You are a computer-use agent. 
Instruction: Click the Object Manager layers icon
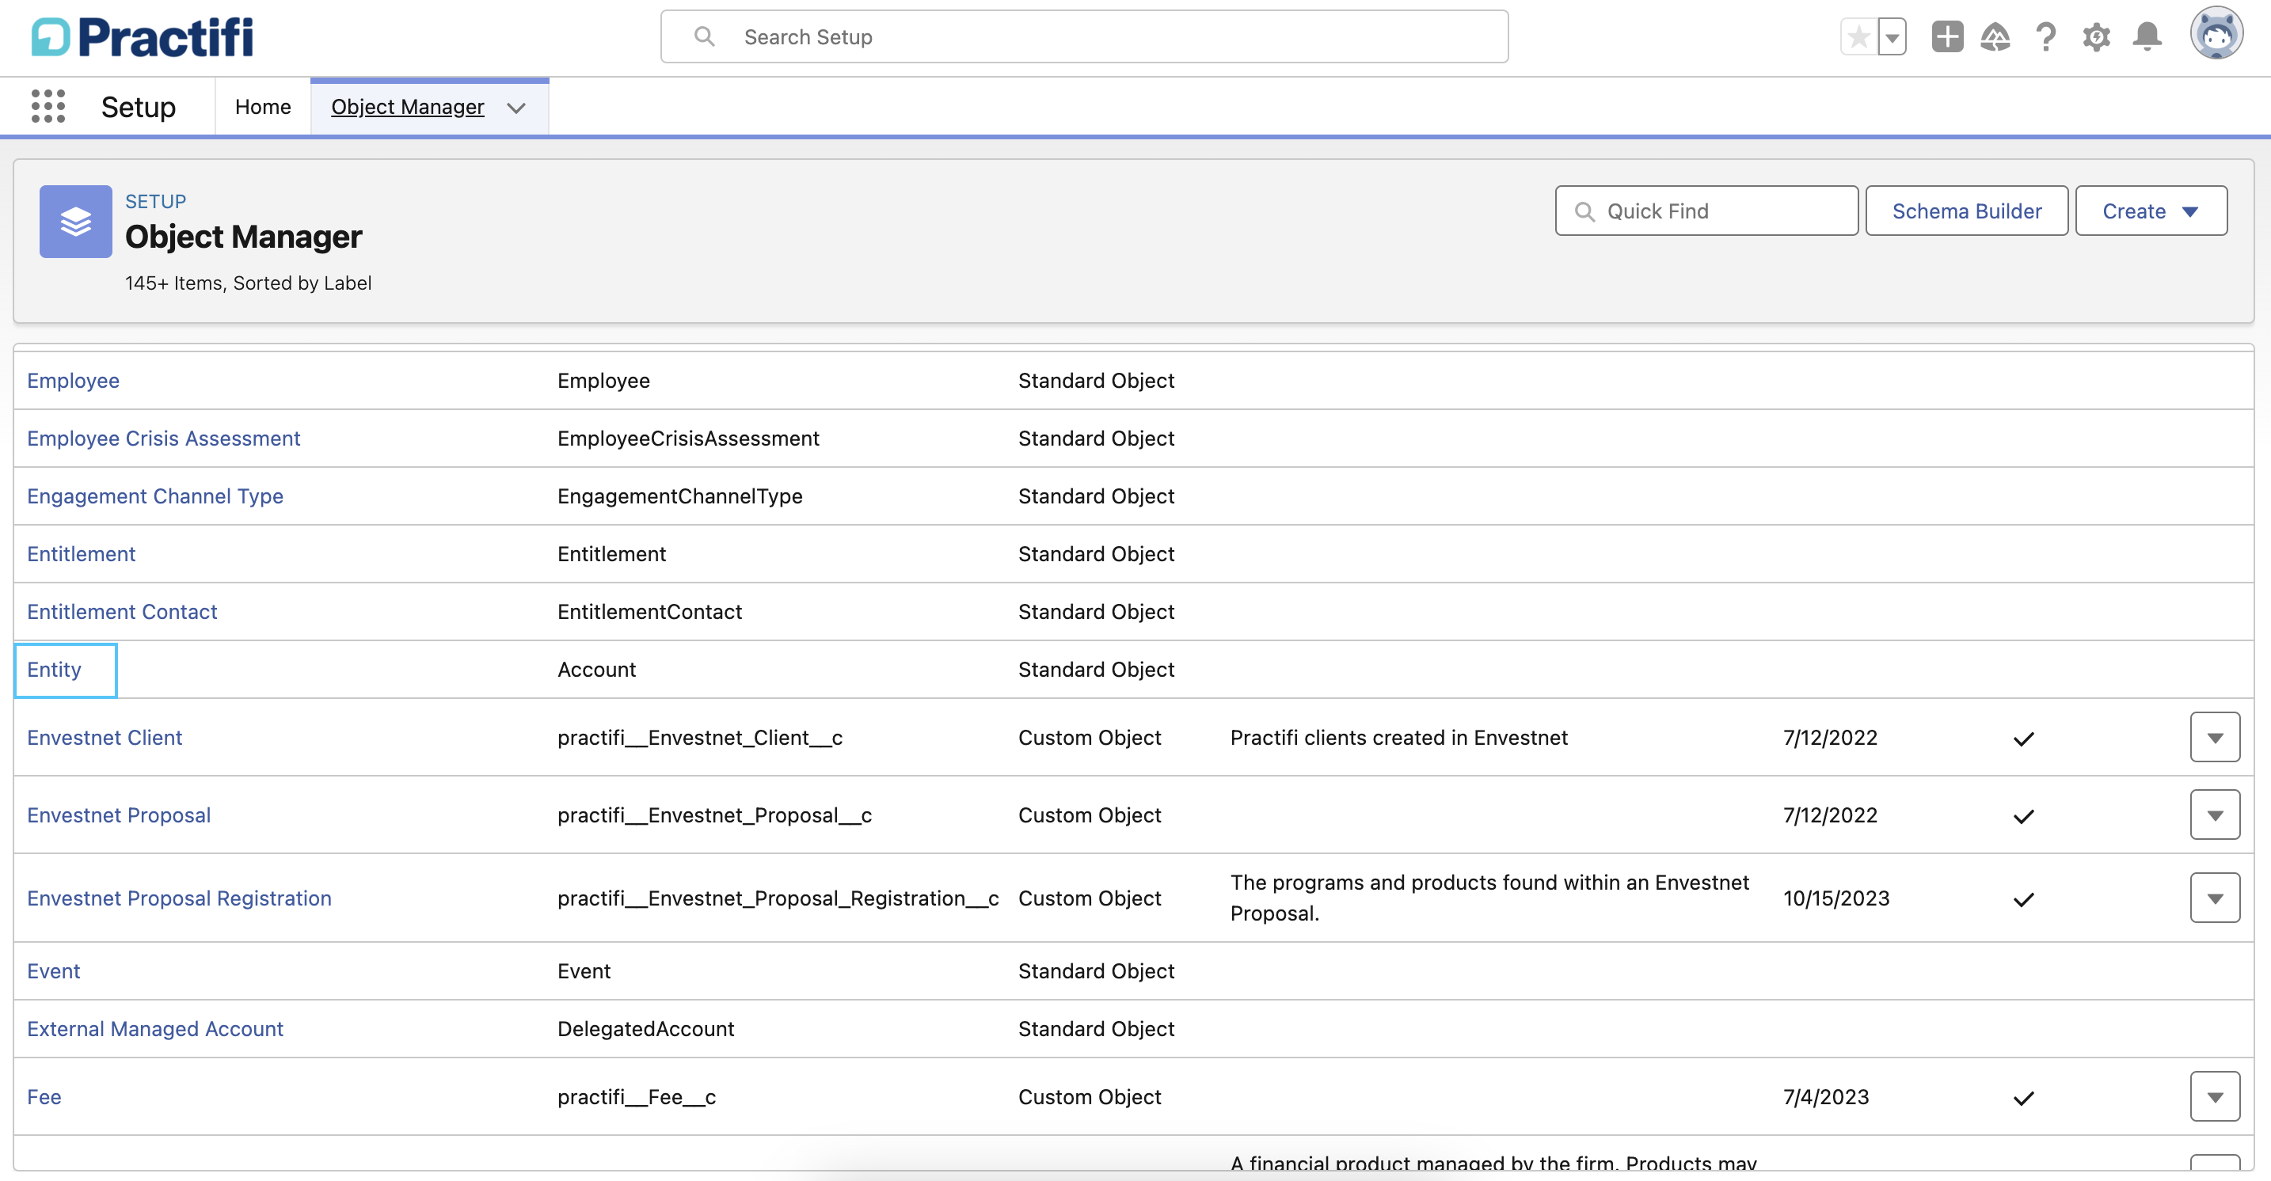click(76, 221)
